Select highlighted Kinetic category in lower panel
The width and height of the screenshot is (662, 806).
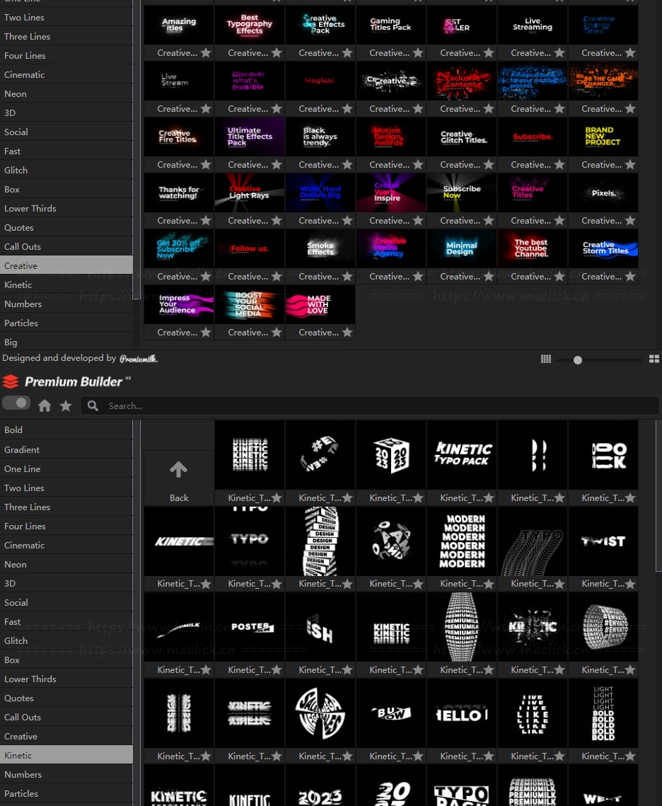pos(66,755)
